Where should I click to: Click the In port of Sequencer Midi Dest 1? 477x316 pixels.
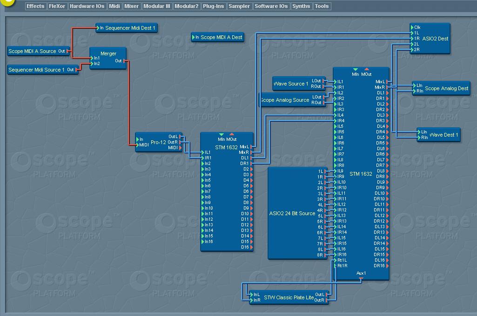(98, 28)
